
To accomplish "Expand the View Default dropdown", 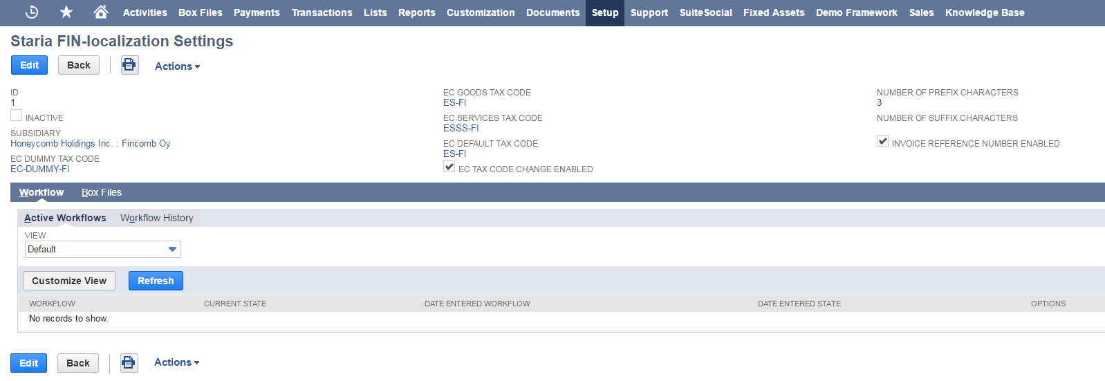I will tap(103, 249).
